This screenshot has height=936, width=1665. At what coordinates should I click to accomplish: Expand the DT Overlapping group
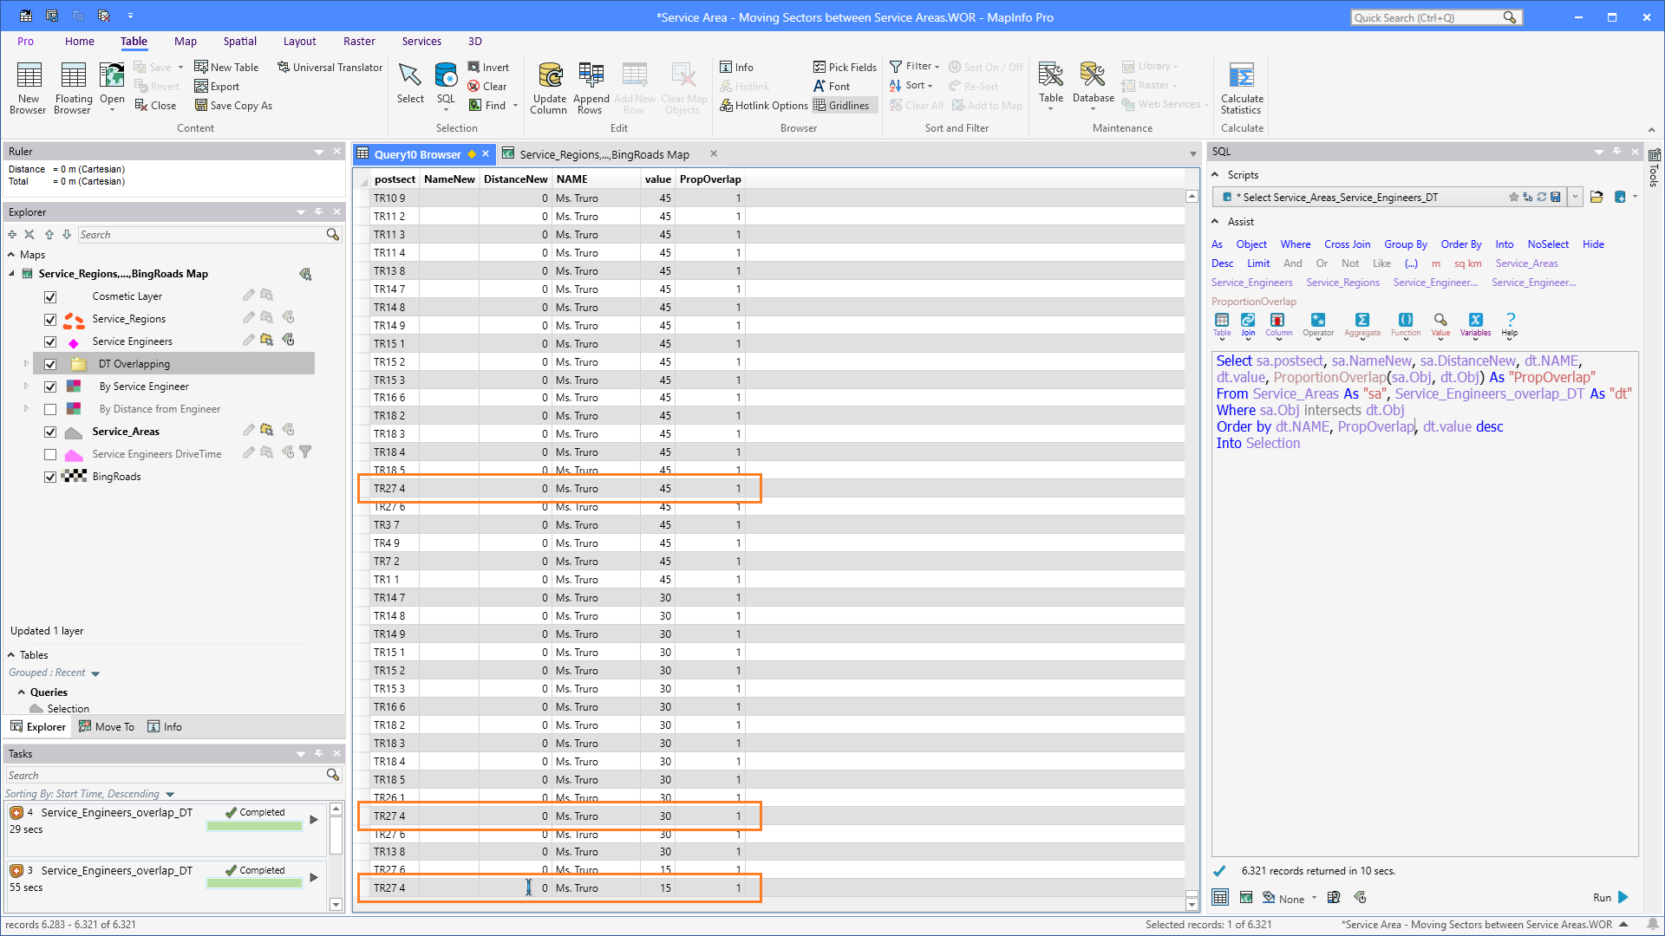26,364
